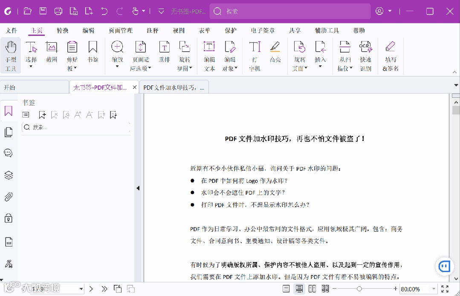This screenshot has width=460, height=296.
Task: Click the Open file folder icon
Action: (28, 11)
